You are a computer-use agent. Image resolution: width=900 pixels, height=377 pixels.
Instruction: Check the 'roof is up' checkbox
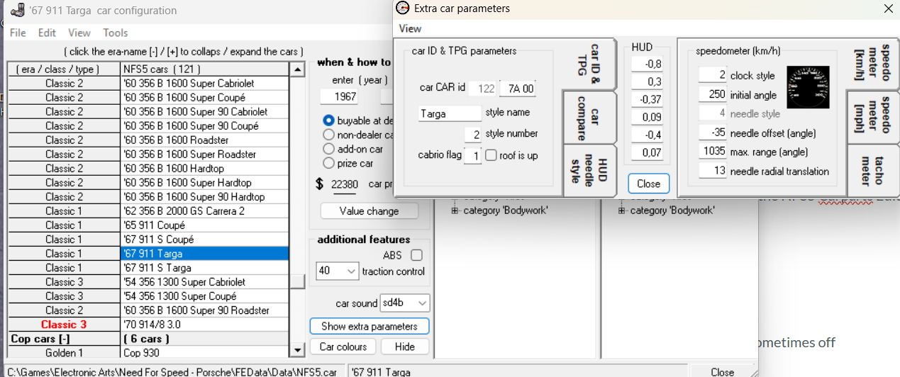491,156
